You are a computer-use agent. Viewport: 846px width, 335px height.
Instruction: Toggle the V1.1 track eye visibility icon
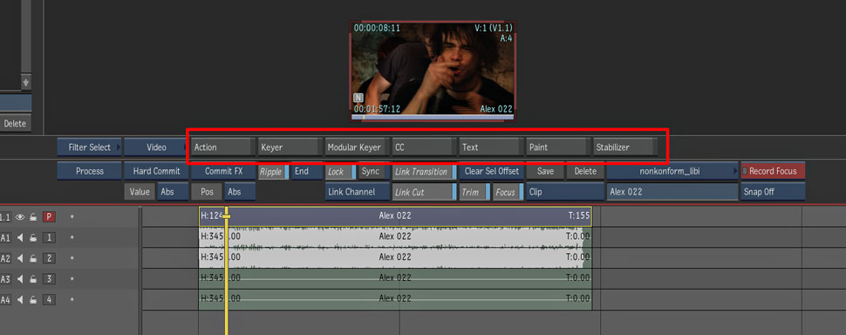coord(20,217)
